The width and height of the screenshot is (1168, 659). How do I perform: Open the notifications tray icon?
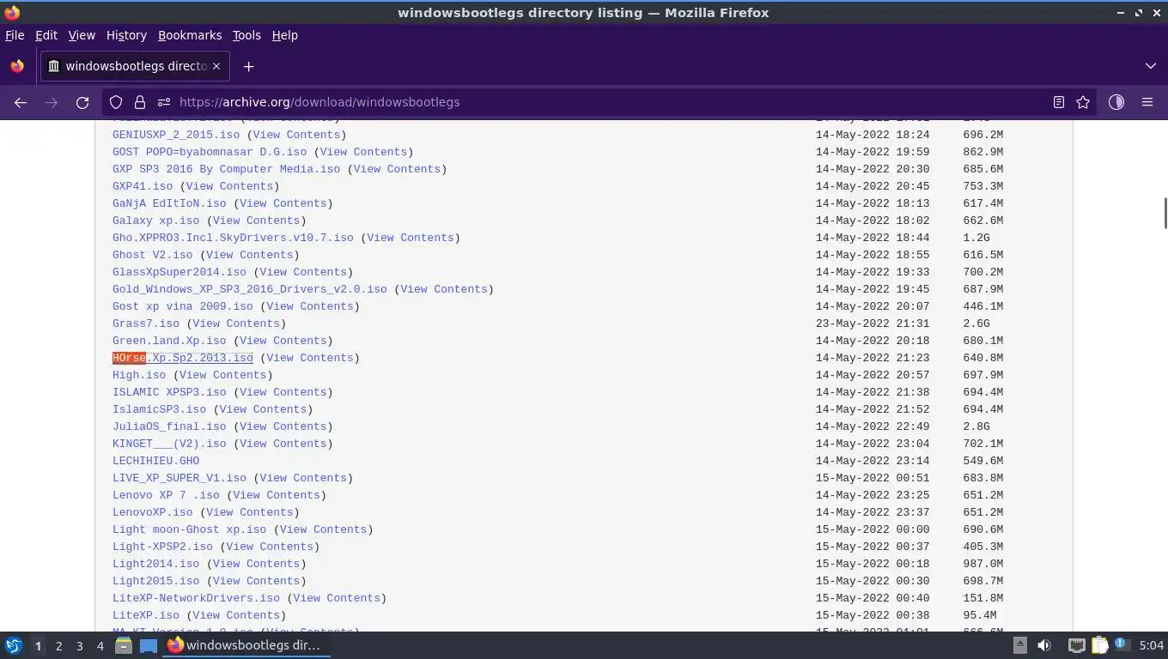(1122, 644)
